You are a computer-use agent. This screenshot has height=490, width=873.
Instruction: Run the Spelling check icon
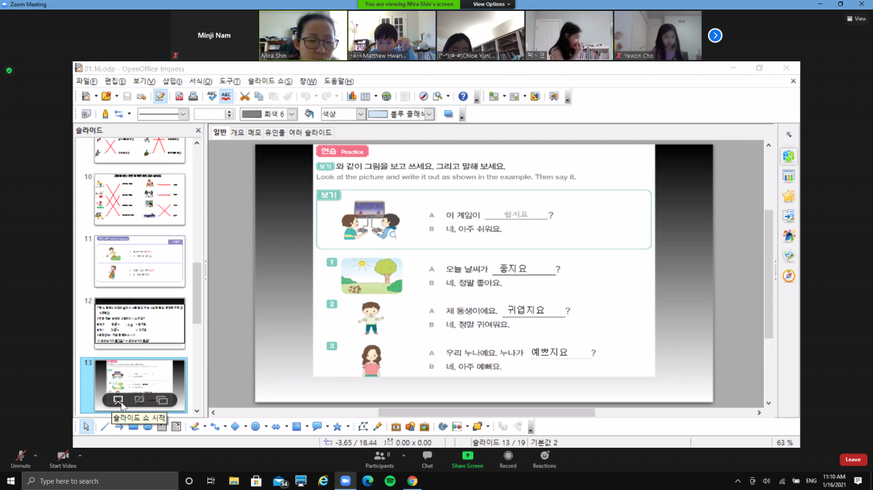click(212, 96)
